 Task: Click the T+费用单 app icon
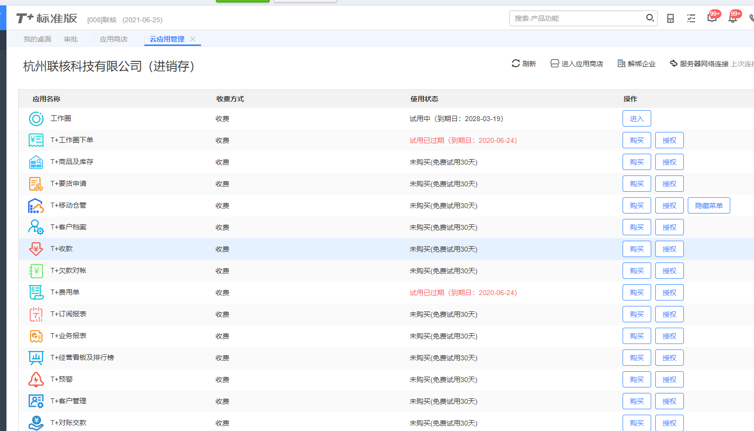36,293
